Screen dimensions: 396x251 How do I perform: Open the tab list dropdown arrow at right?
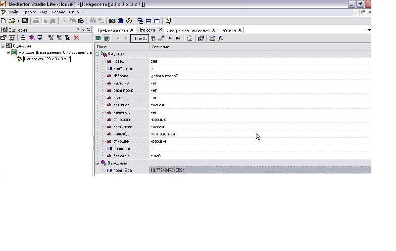369,30
